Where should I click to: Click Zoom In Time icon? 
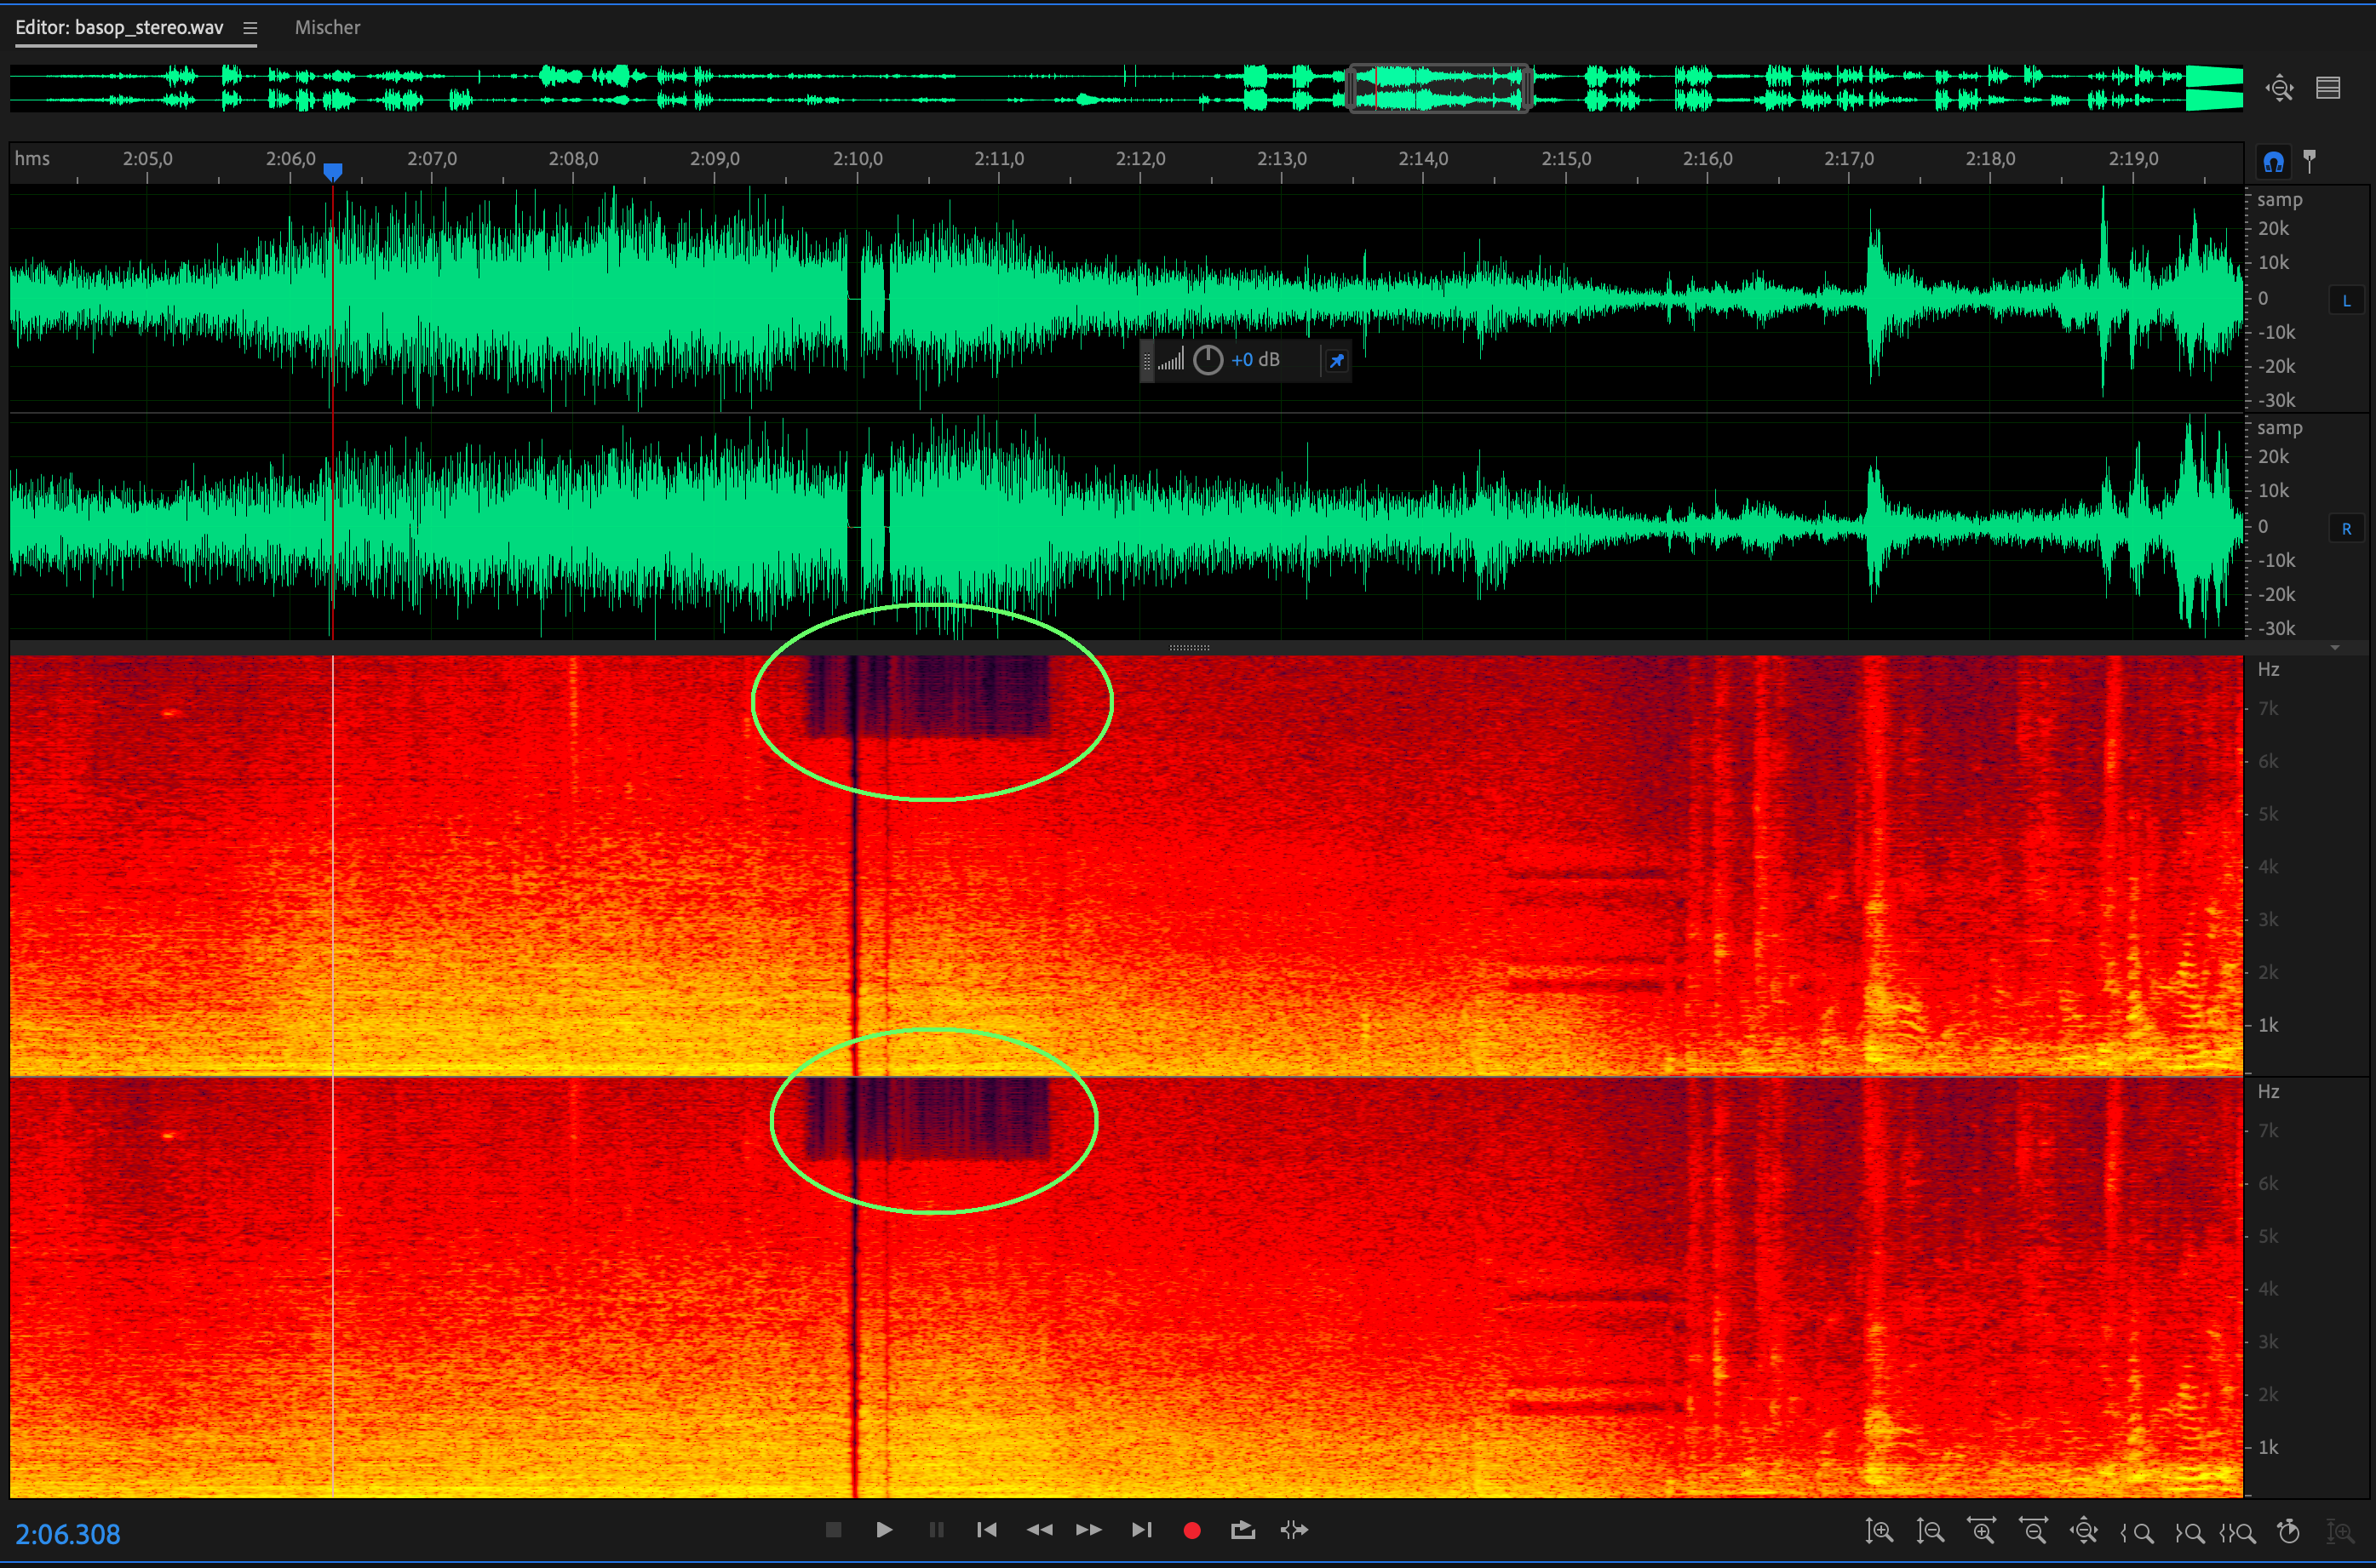(x=1982, y=1531)
